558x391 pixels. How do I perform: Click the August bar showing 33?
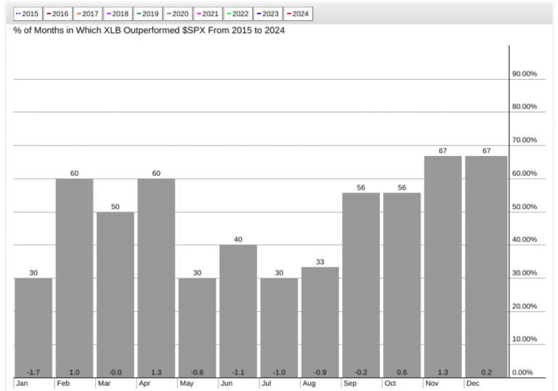[x=320, y=322]
